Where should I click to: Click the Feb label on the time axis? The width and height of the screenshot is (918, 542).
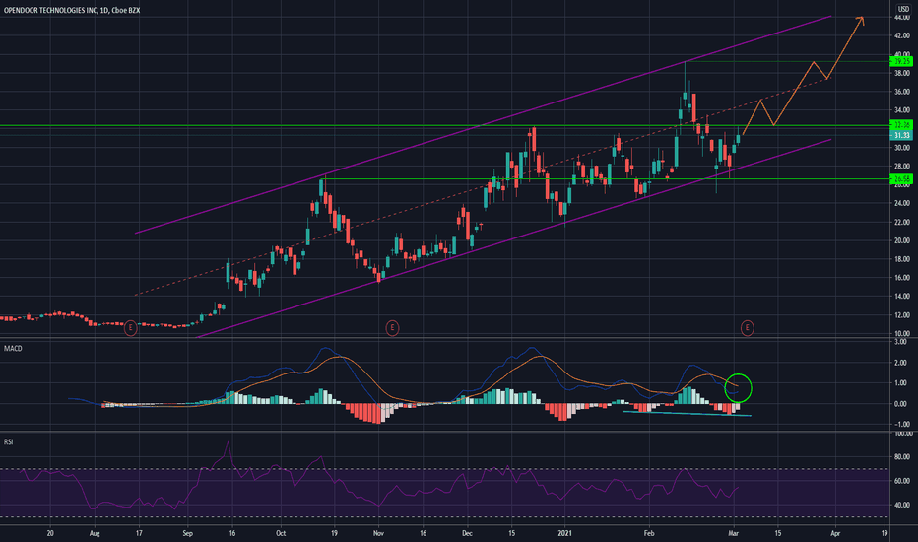coord(649,534)
